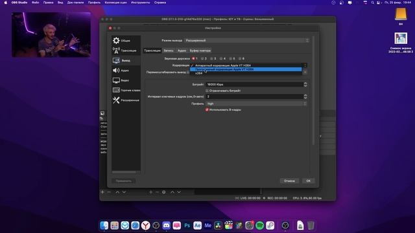Open Final Cut Pro from the Dock
Screen dimensions: 415x233
228,225
